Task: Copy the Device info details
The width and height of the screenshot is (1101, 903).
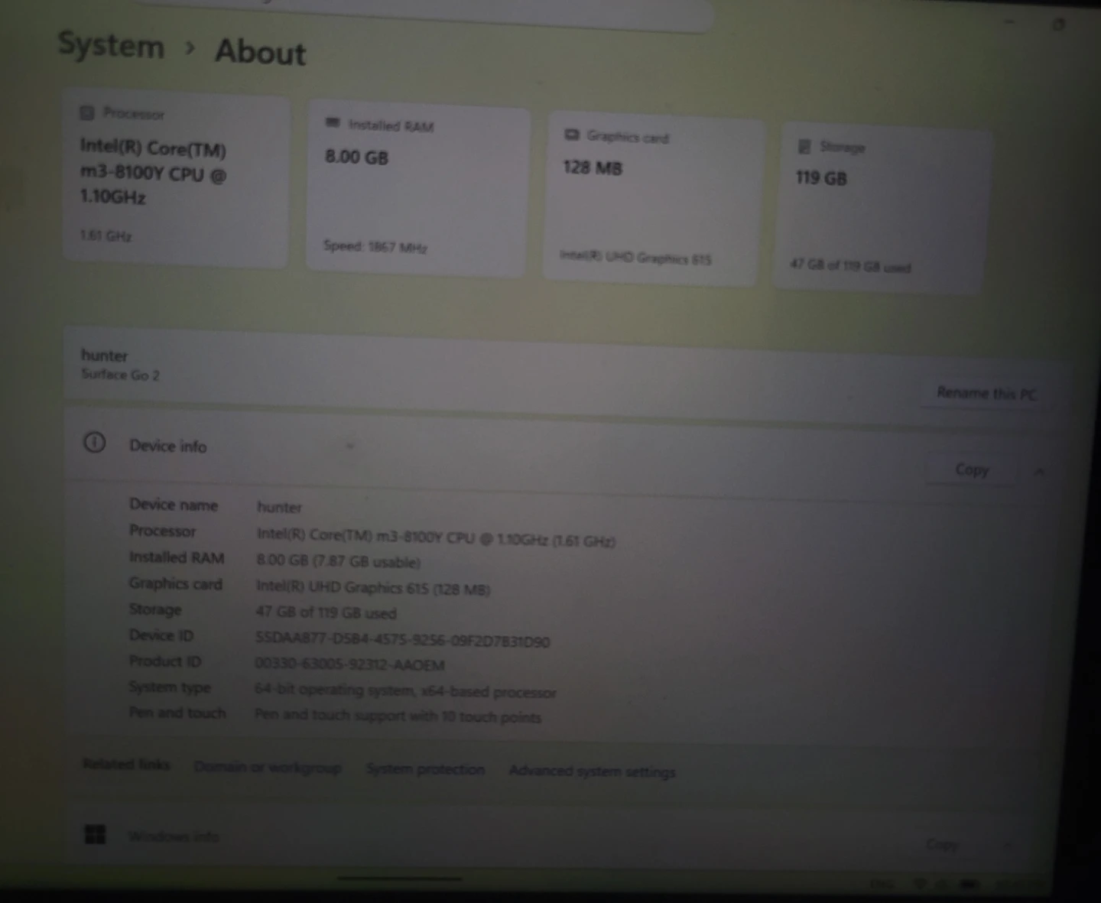Action: tap(972, 469)
